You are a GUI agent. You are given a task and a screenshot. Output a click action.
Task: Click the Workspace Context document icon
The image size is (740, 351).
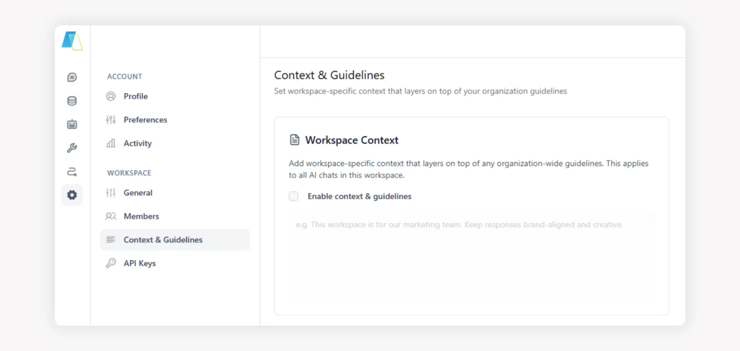coord(294,140)
